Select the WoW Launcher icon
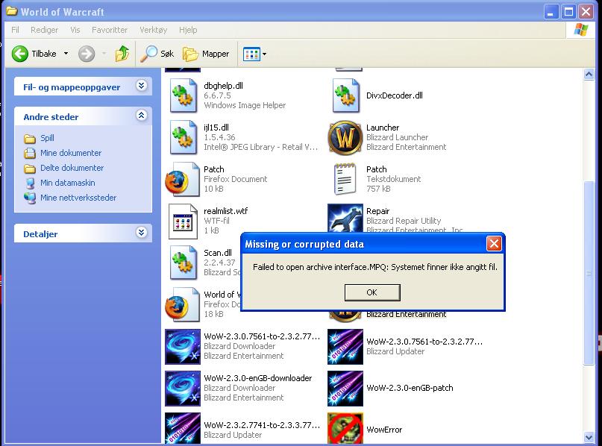Screen dimensions: 602x446 (345, 137)
